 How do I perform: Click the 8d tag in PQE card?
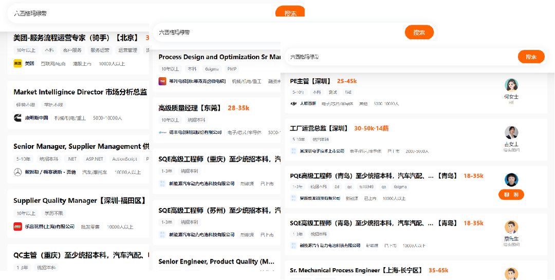click(337, 186)
